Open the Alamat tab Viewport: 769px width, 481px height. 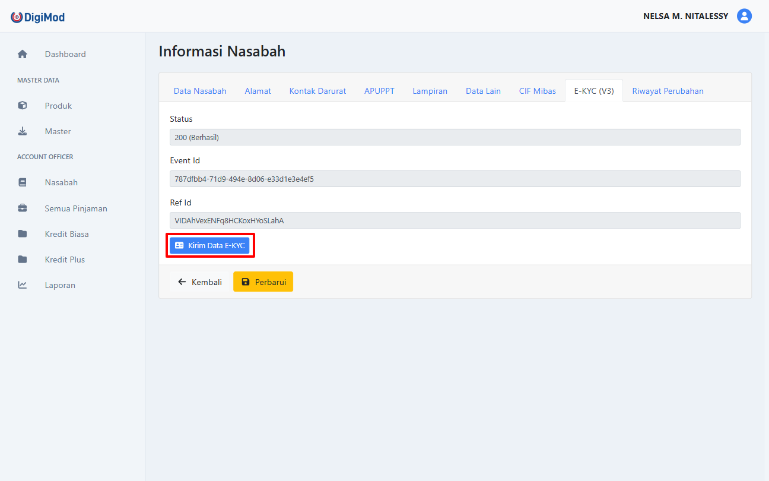pos(258,91)
